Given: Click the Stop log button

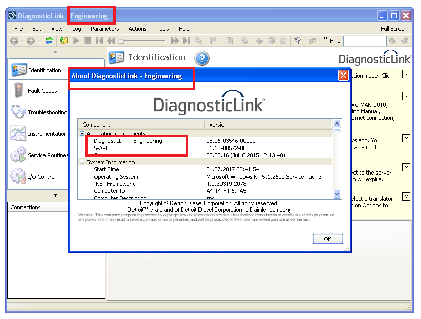Looking at the screenshot, I should tap(87, 41).
